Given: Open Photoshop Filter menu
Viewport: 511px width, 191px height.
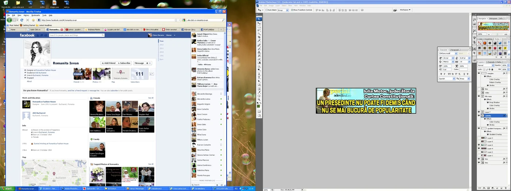Looking at the screenshot, I should click(x=290, y=5).
